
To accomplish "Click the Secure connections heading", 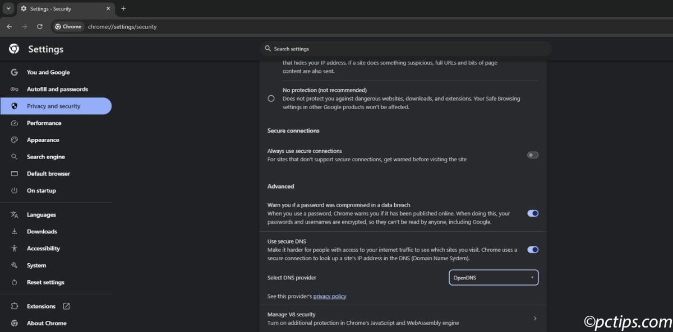I will coord(293,130).
